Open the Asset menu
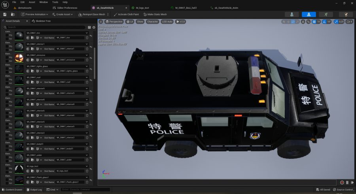Viewport: 356px width, 194px height. (32, 2)
